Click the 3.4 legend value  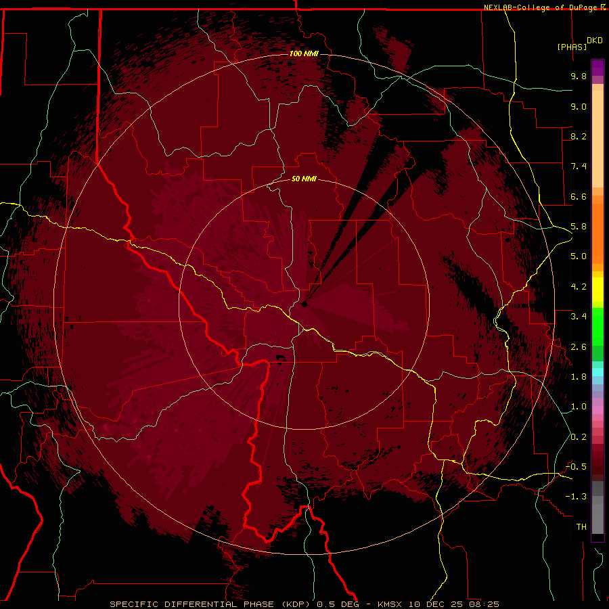click(x=579, y=317)
